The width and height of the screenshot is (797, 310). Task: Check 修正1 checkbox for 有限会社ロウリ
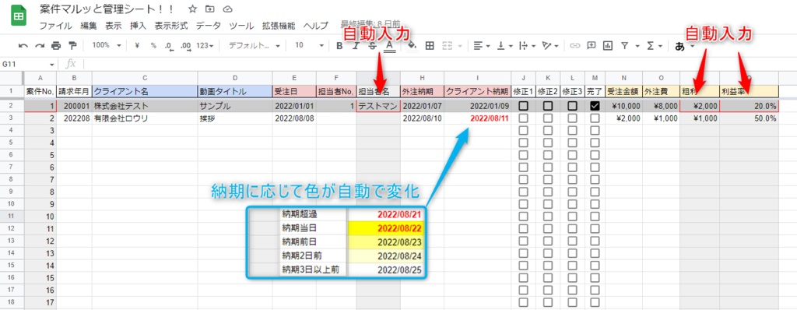[523, 118]
